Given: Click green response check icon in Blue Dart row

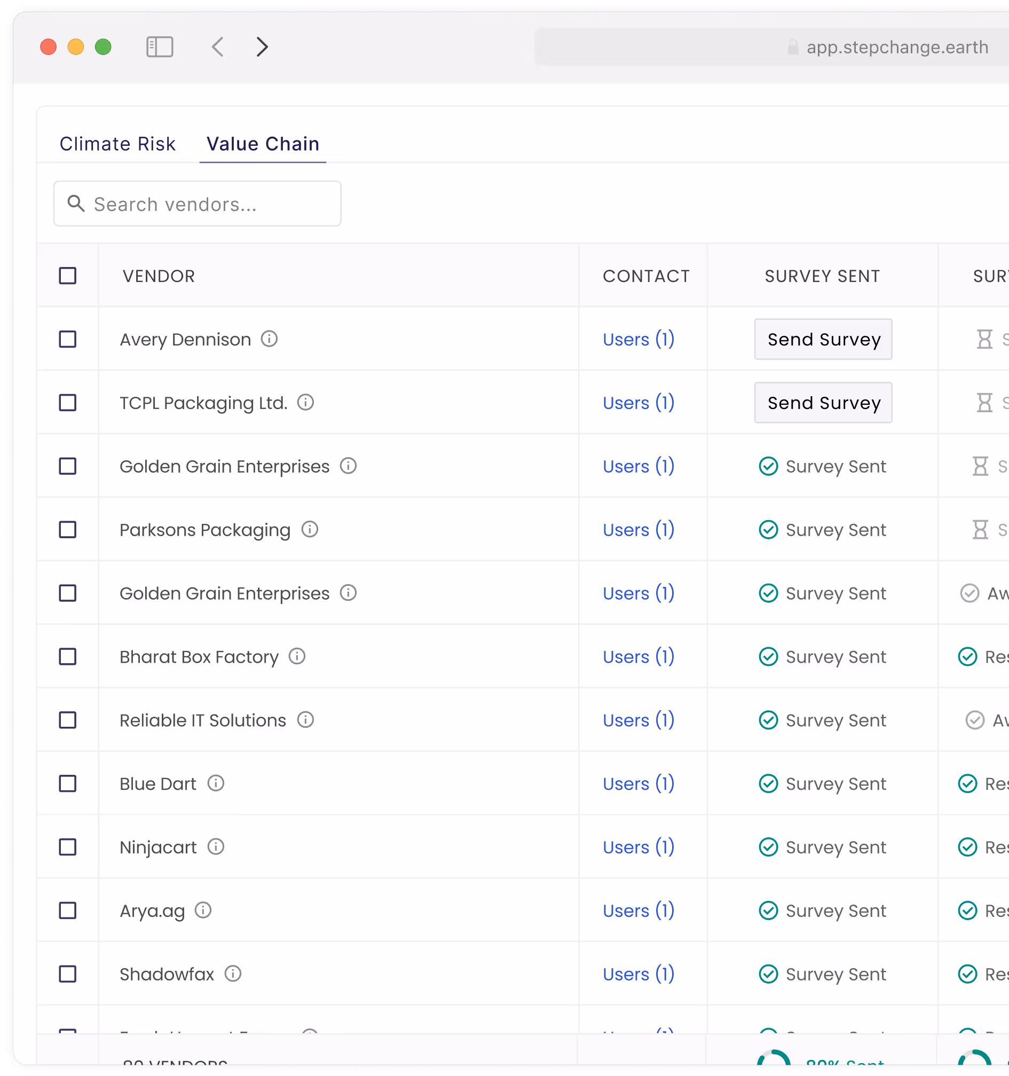Looking at the screenshot, I should [967, 783].
